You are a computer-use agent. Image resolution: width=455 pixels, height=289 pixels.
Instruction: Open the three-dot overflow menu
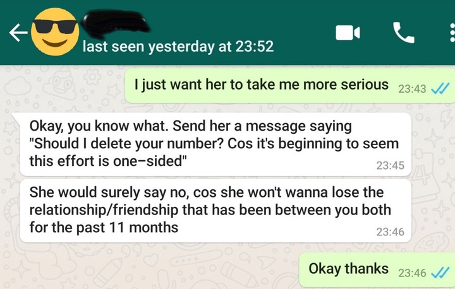coord(452,33)
